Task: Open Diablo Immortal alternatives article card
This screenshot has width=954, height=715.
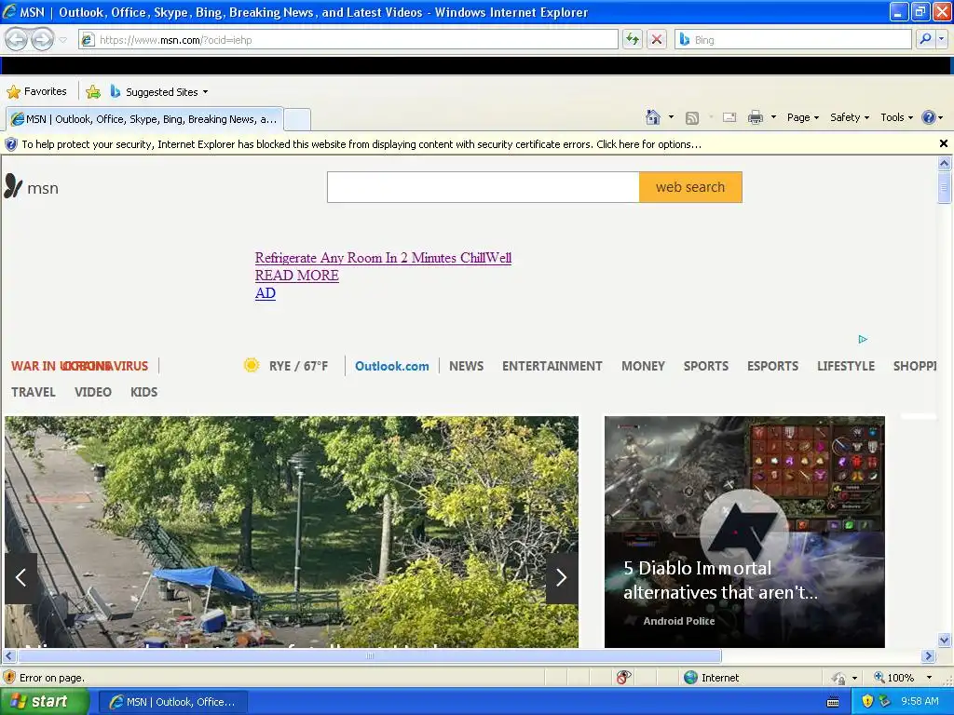Action: coord(744,532)
